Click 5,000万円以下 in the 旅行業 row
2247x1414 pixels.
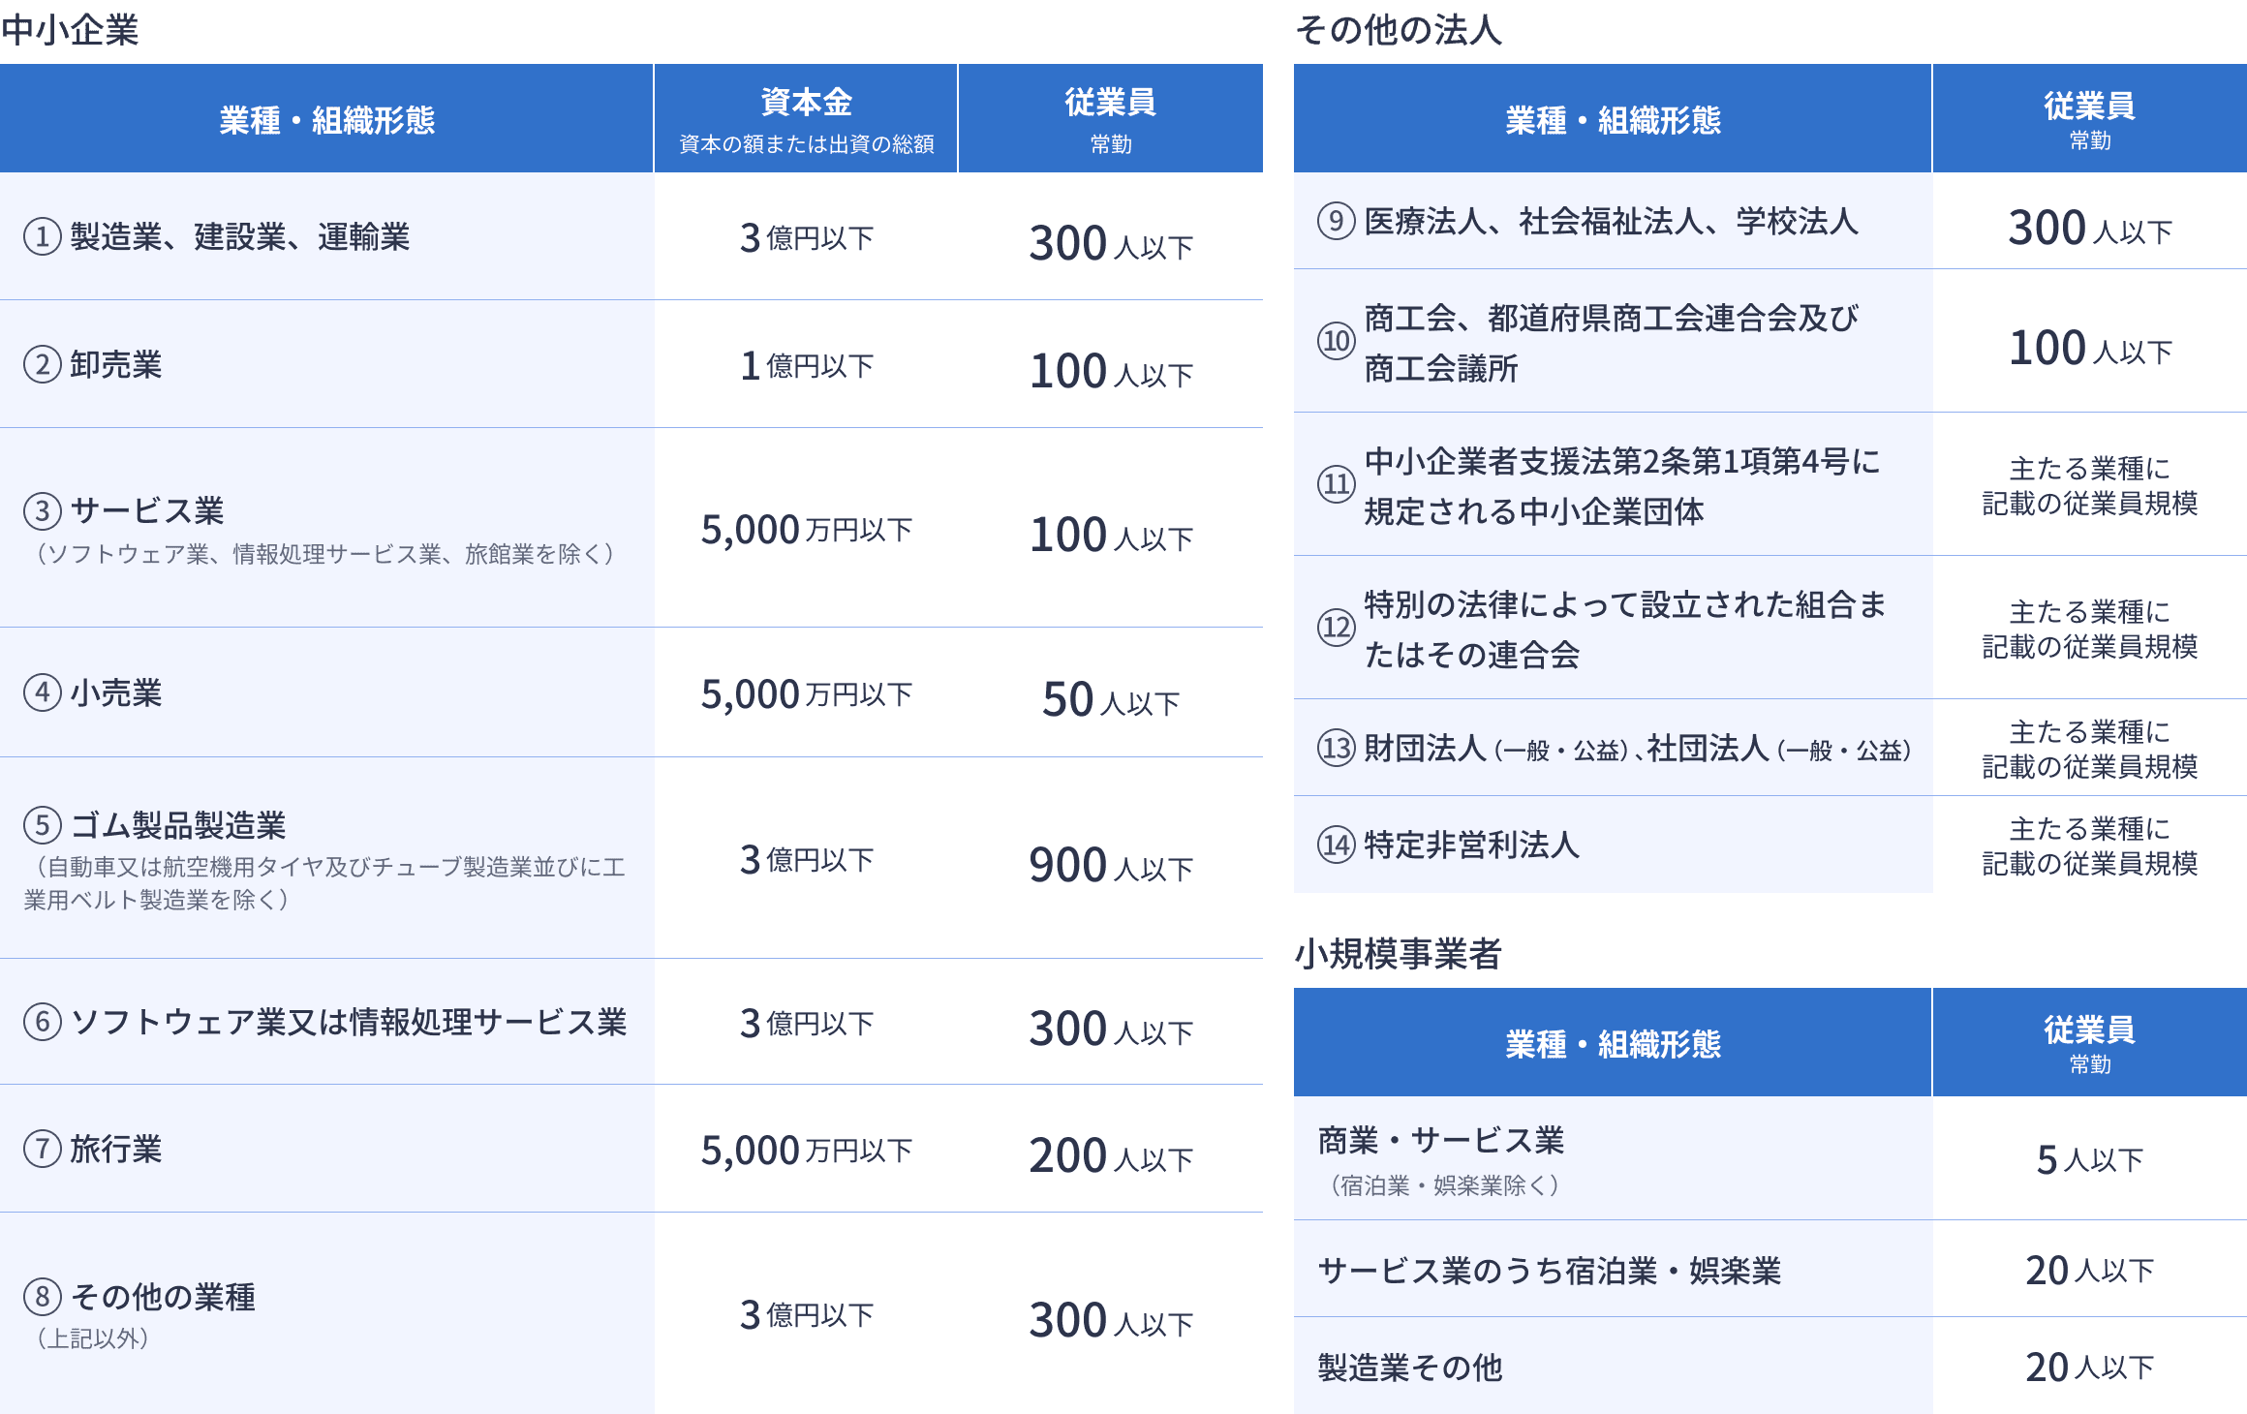pyautogui.click(x=806, y=1151)
